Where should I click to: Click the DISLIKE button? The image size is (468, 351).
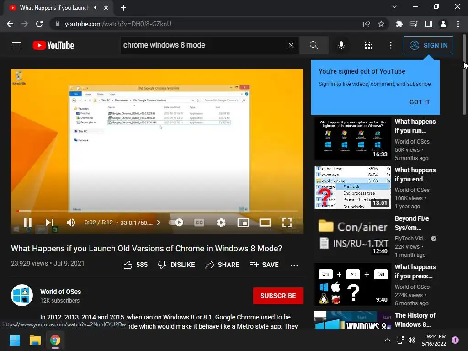(x=176, y=265)
